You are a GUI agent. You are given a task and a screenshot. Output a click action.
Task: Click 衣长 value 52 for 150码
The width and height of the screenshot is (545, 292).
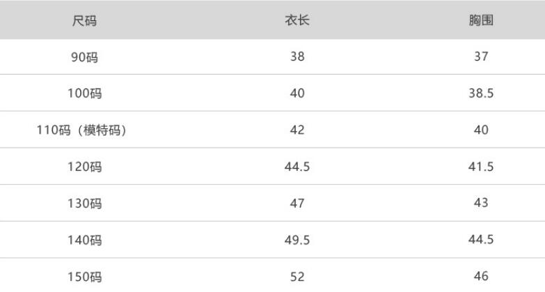297,277
